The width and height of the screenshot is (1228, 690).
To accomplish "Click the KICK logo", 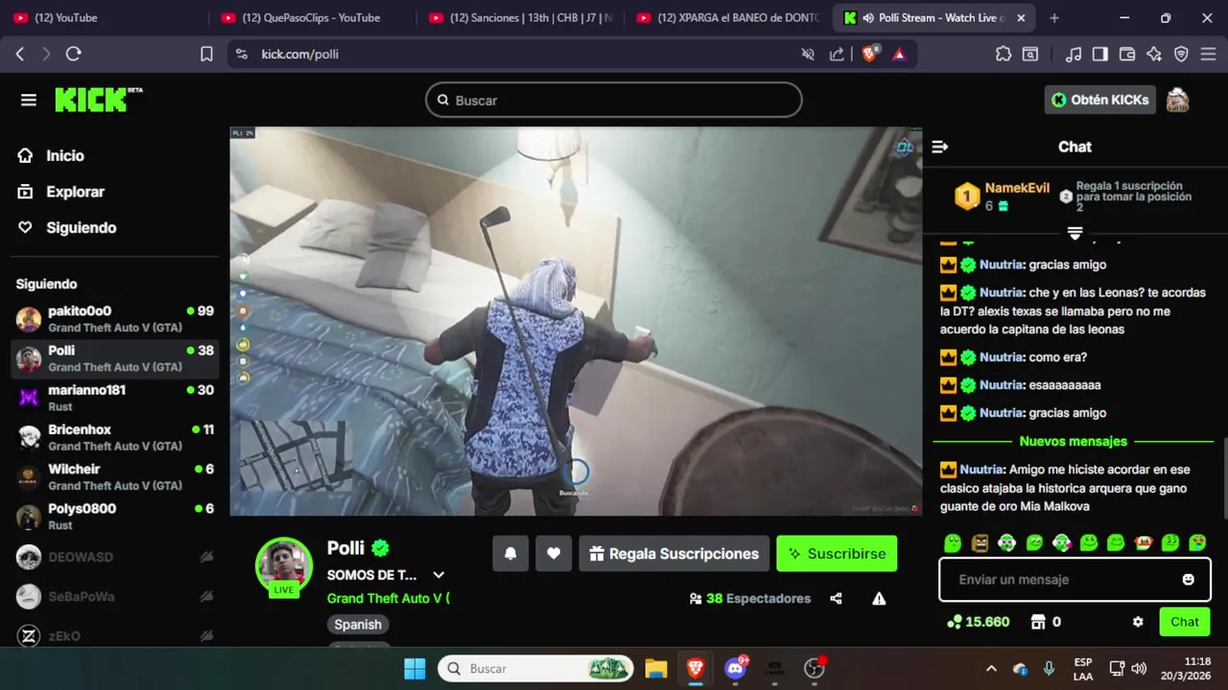I will click(x=98, y=100).
